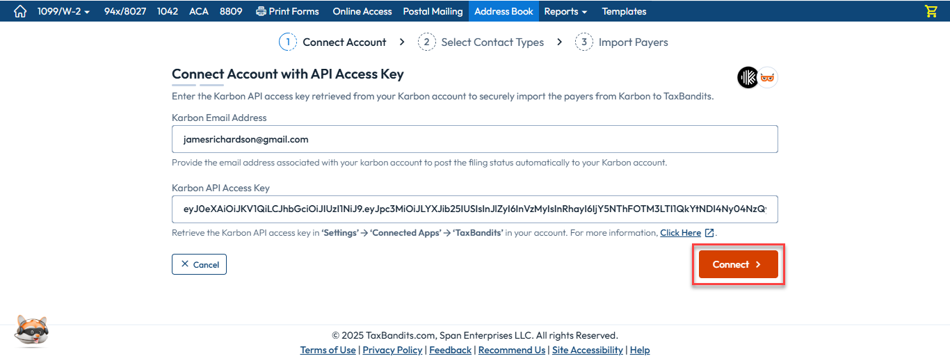Open the Click Here help link

(x=680, y=233)
